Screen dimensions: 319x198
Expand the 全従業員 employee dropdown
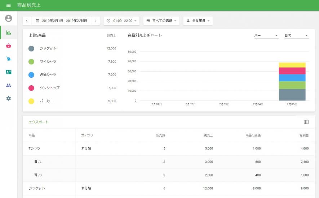(198, 21)
